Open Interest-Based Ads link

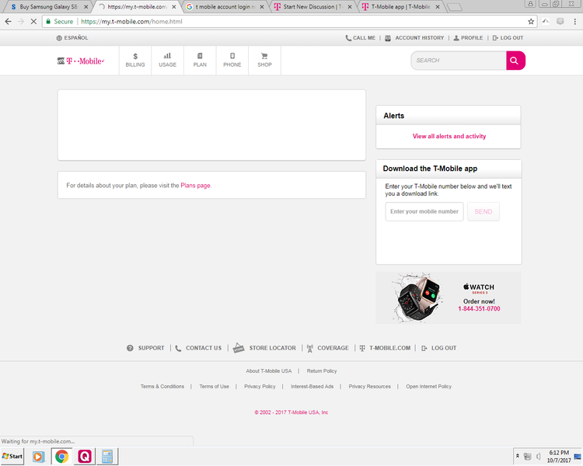[312, 387]
